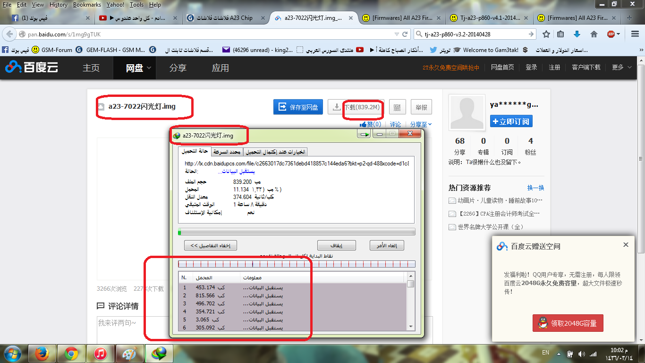Open Paint from the taskbar
645x363 pixels.
click(129, 353)
